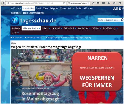Image resolution: width=124 pixels, height=104 pixels.
Task: Open the Pocket icon in the toolbar
Action: [x=104, y=3]
